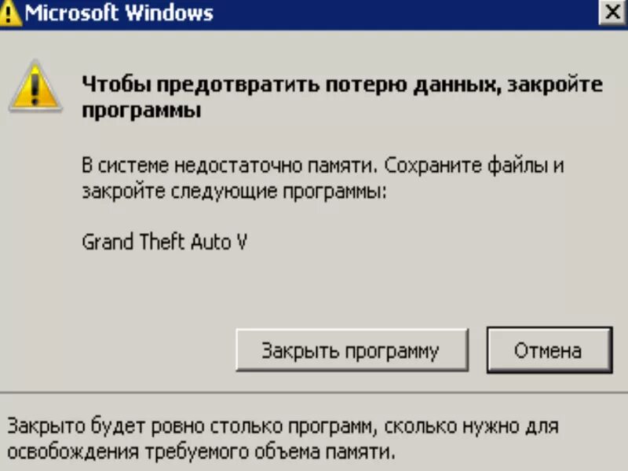Click the line "закройте следующие программы:"
This screenshot has height=471, width=628.
234,191
